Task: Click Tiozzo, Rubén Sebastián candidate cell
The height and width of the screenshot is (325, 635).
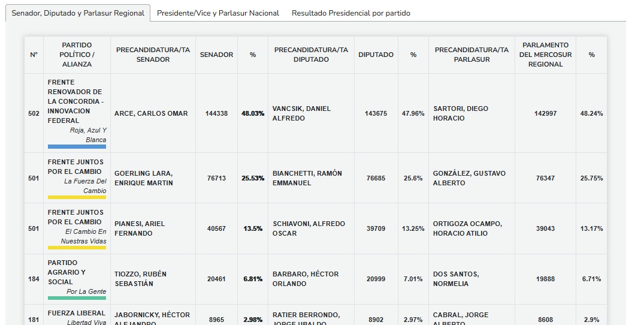Action: (x=140, y=279)
